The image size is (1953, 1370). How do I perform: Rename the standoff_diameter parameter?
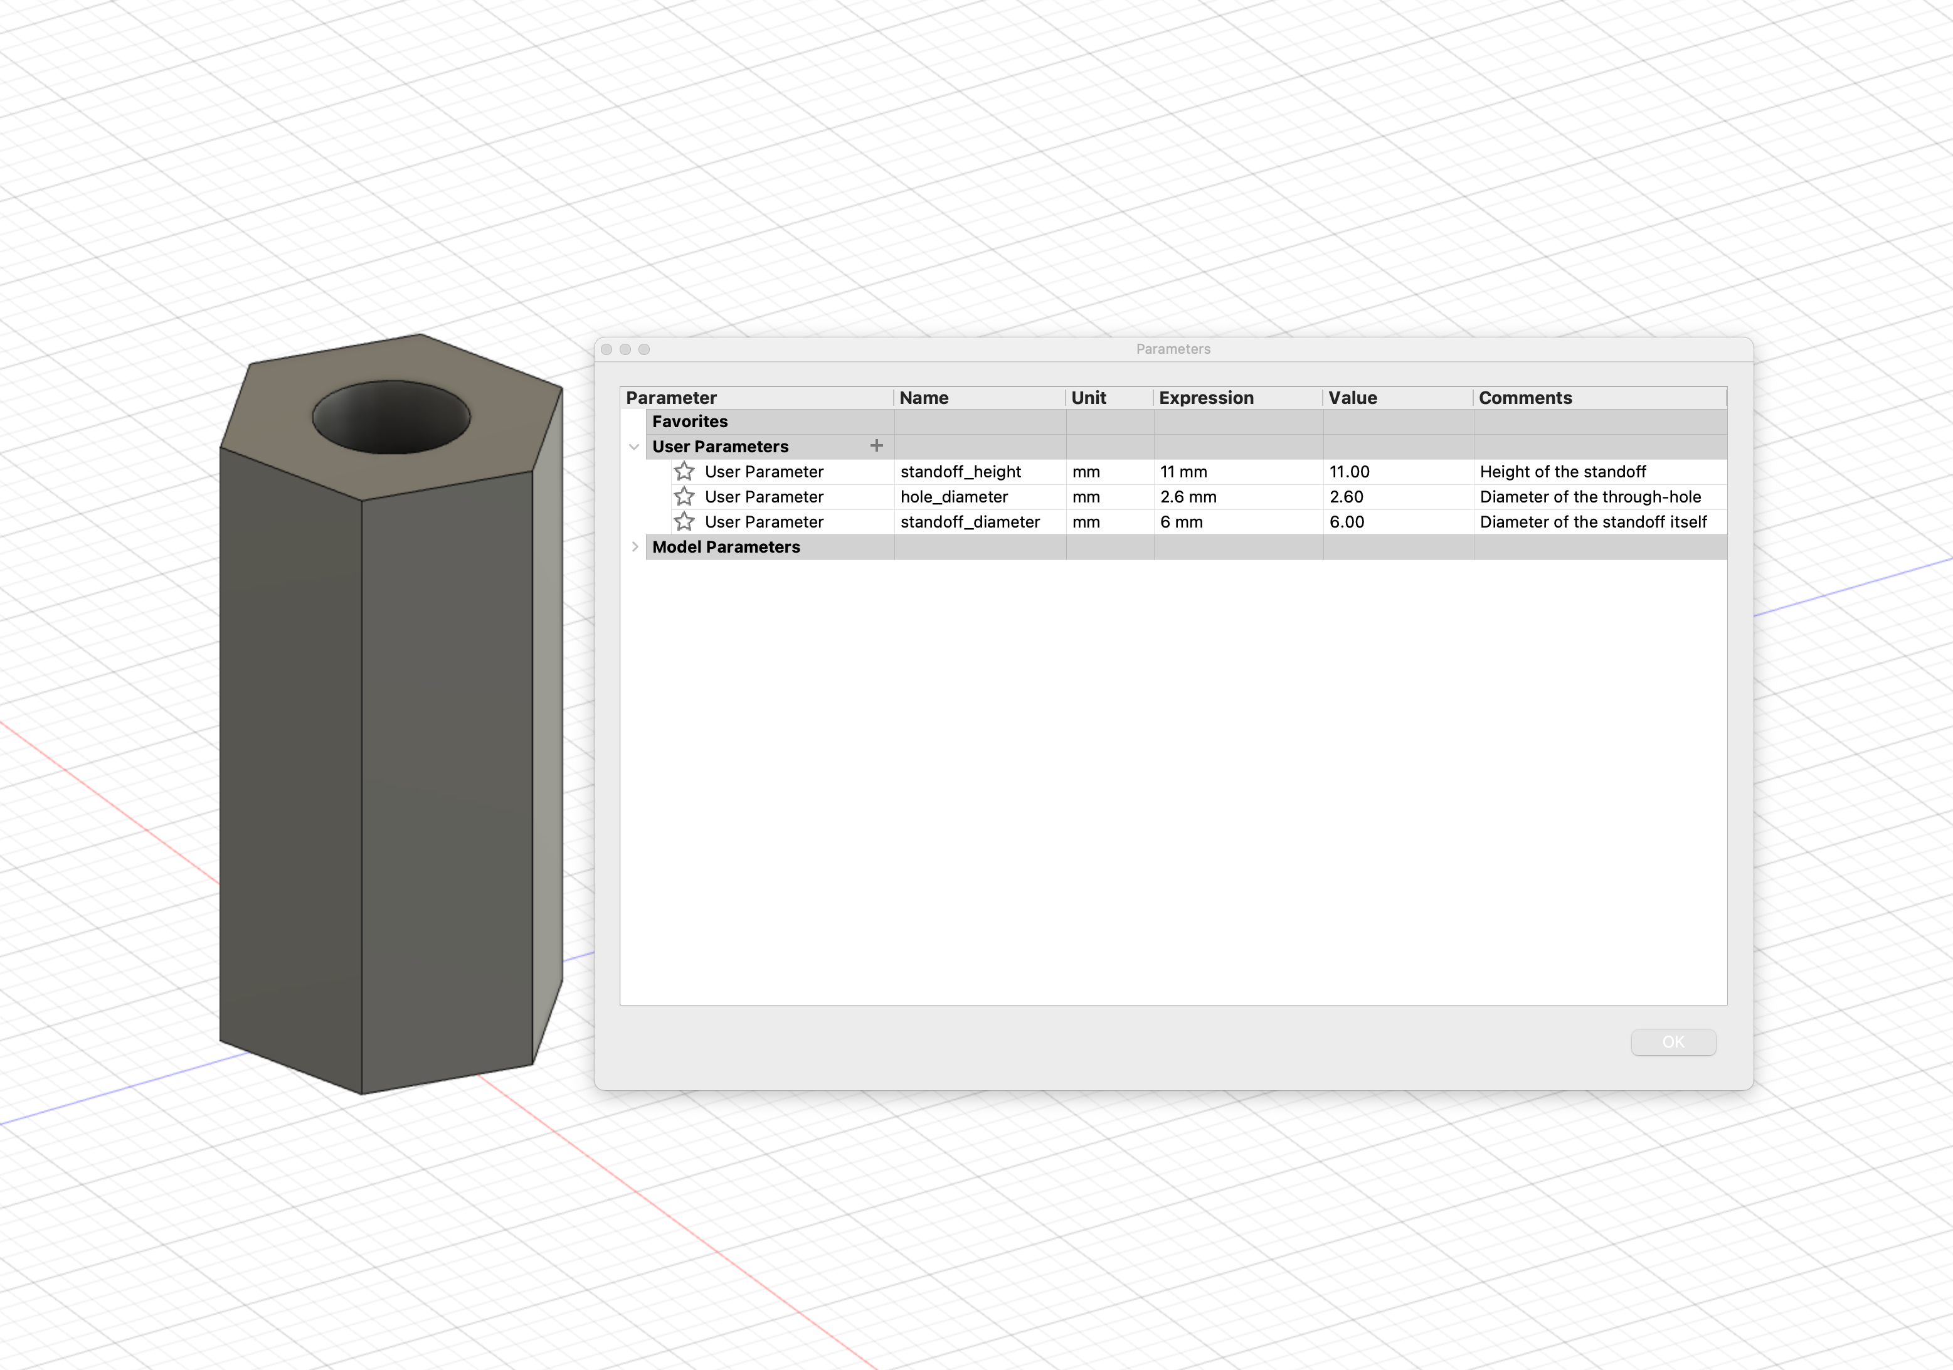(x=970, y=522)
